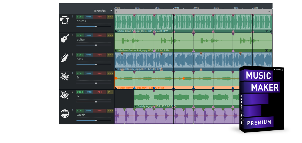This screenshot has width=302, height=143.
Task: Click the fade handle at start of Sugar Atmo clip
Action: pyautogui.click(x=116, y=88)
